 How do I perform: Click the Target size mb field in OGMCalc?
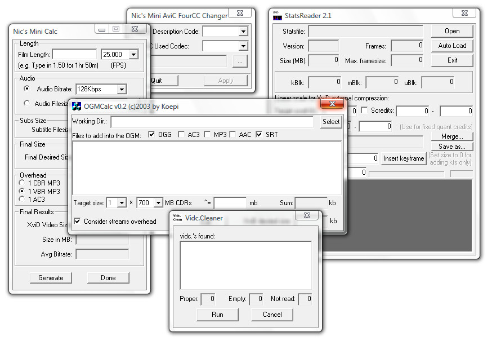(x=230, y=203)
